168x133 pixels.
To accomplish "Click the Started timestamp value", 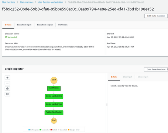I will coord(120,37).
